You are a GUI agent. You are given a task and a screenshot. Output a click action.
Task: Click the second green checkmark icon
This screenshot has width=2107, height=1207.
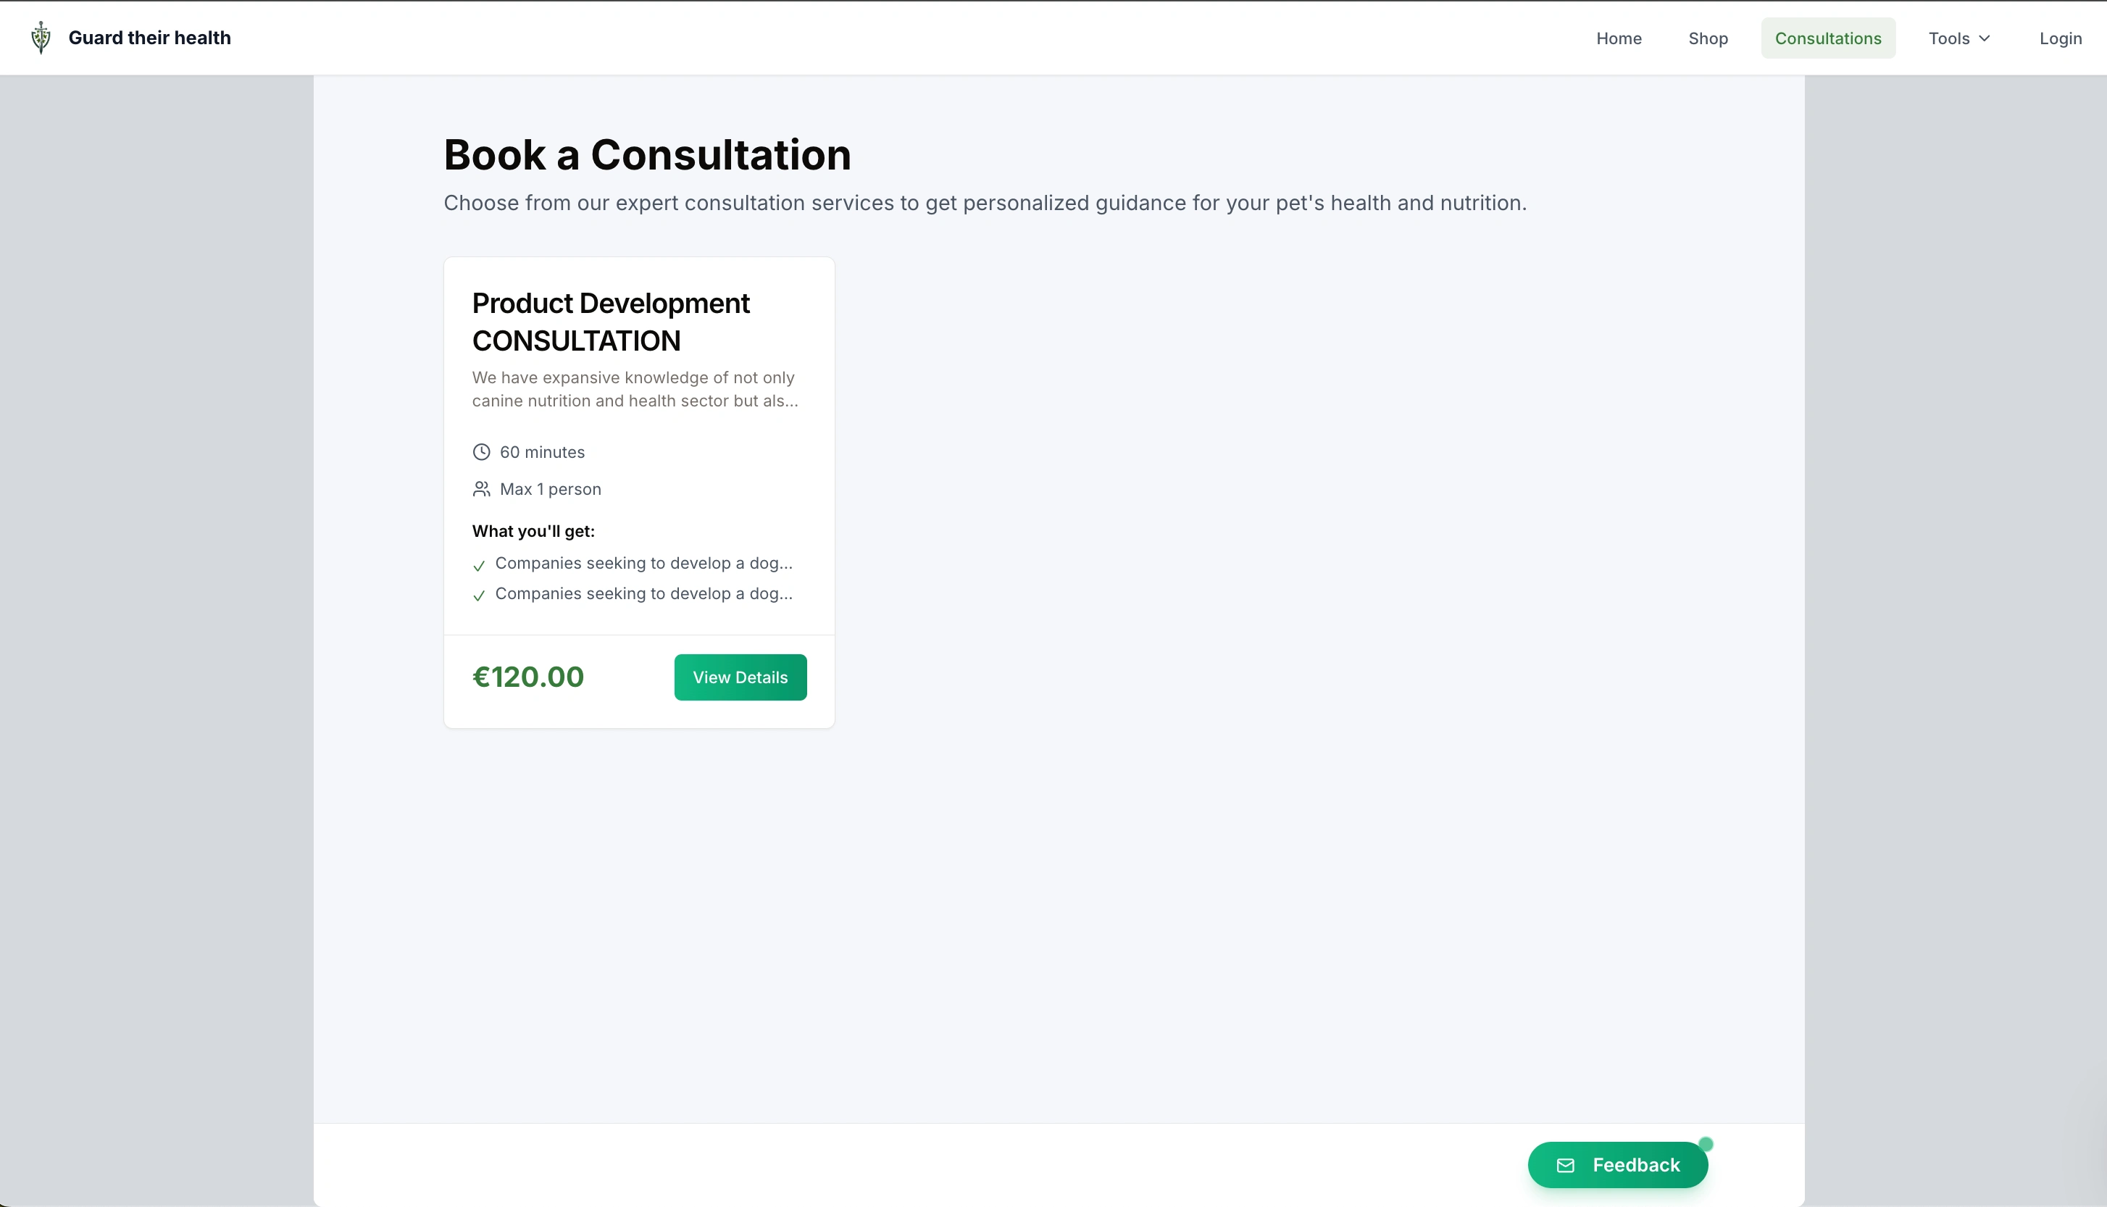(479, 596)
